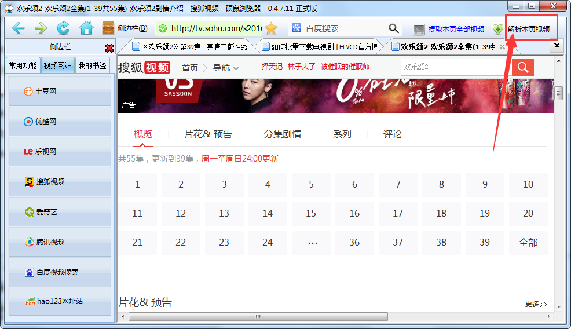This screenshot has width=571, height=329.
Task: Expand the 导航 dropdown menu
Action: click(226, 68)
